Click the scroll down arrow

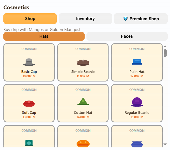[165, 144]
